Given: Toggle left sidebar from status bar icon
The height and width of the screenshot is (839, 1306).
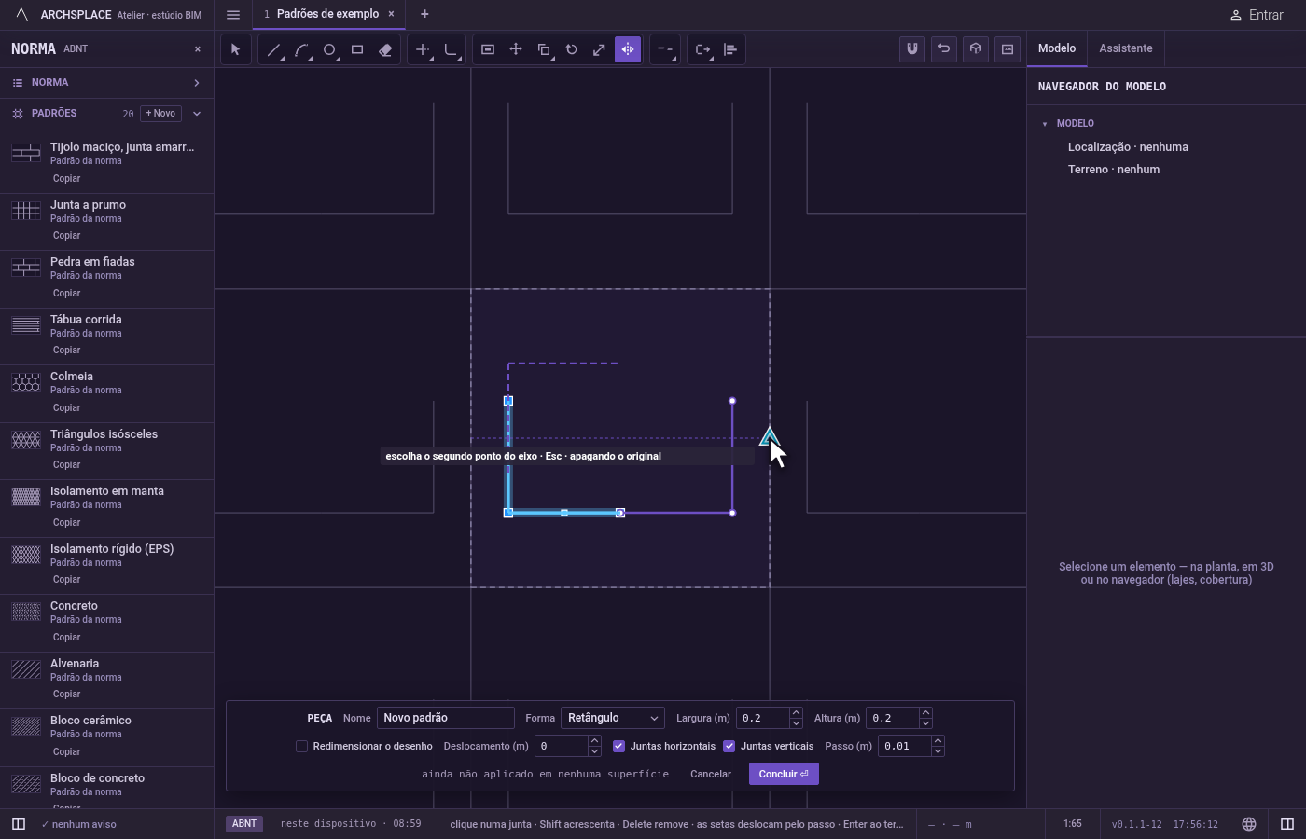Looking at the screenshot, I should [19, 824].
